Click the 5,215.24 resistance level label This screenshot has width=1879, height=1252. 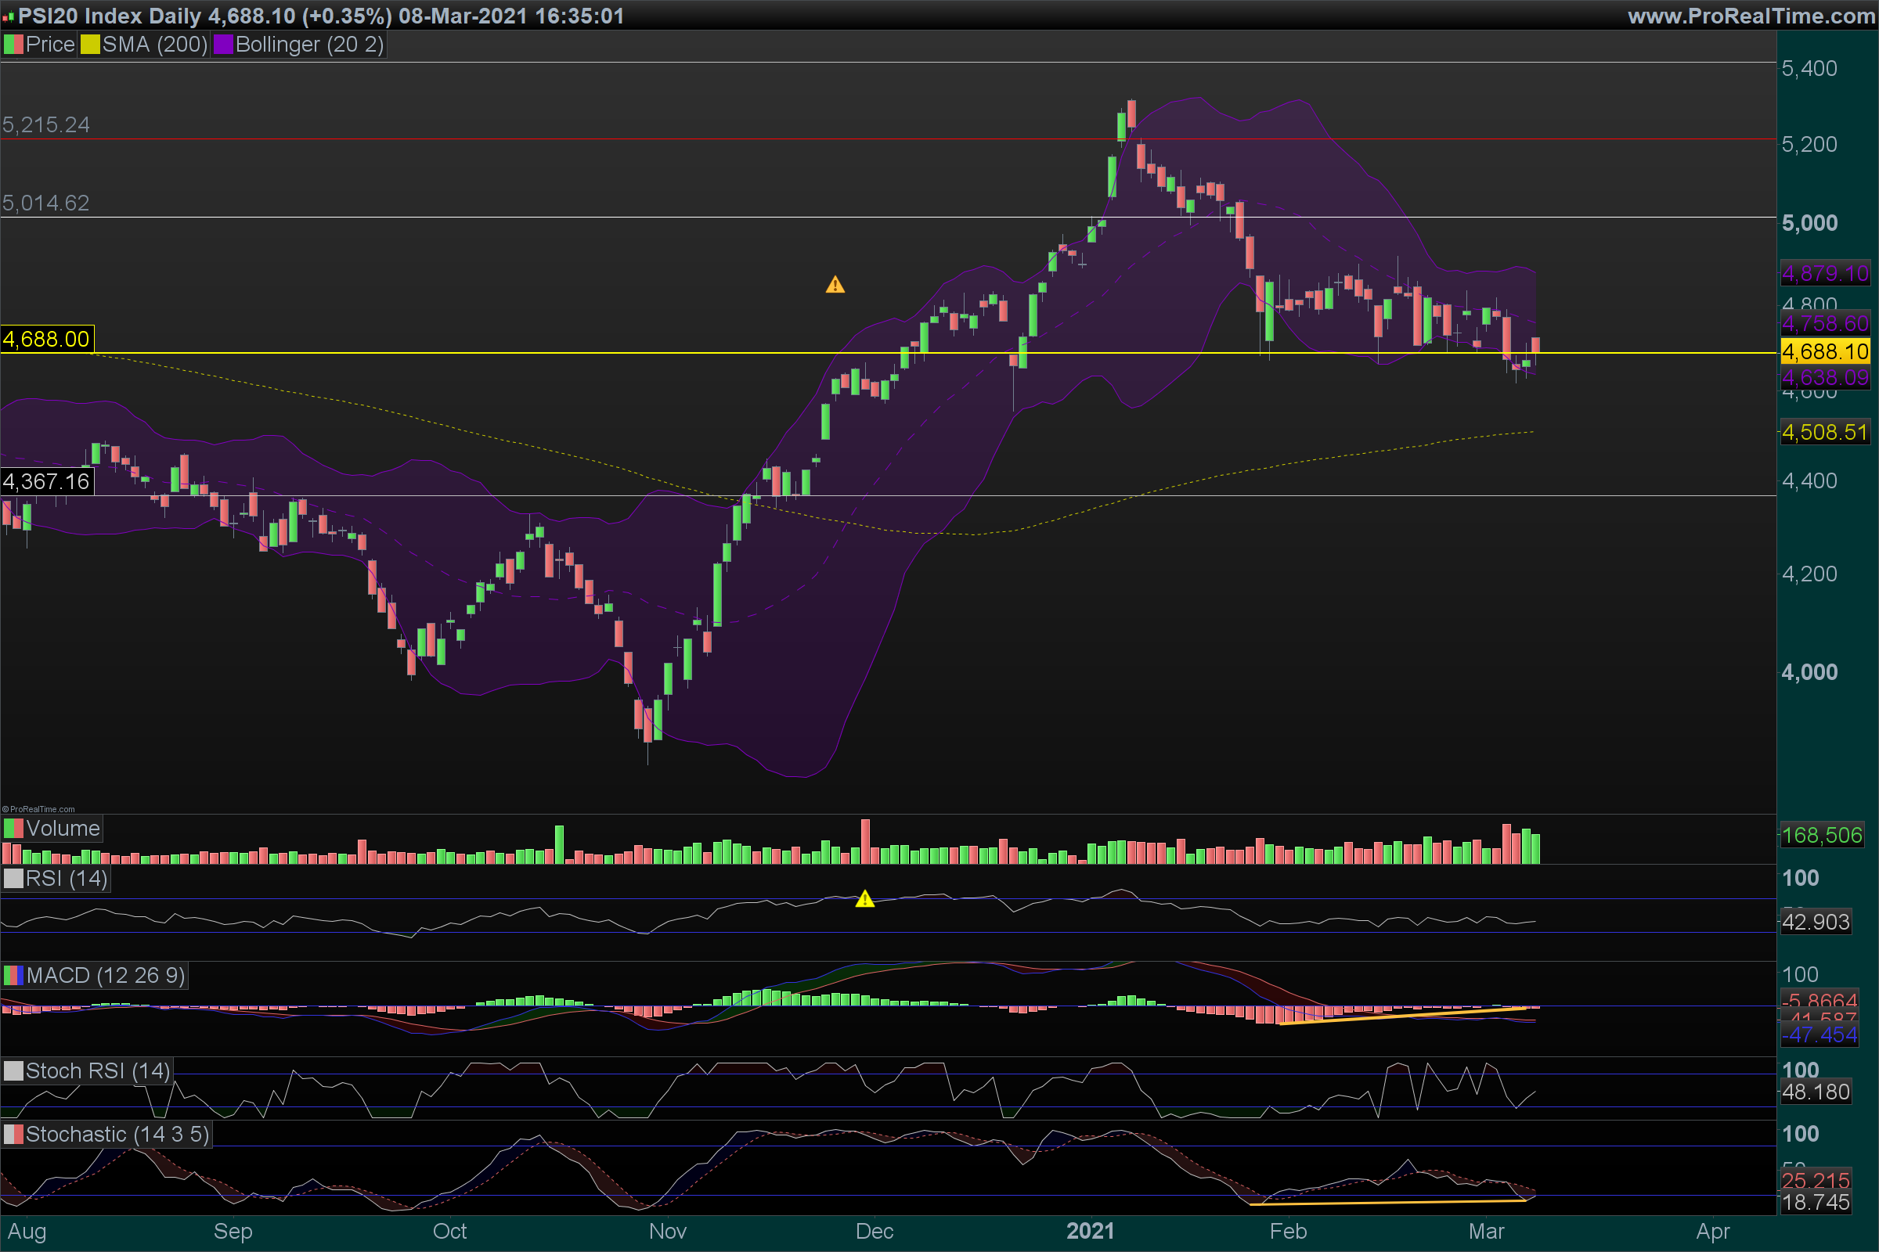click(x=46, y=124)
